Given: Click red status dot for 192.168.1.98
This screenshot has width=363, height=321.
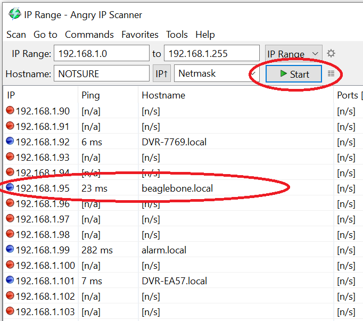Looking at the screenshot, I should (x=10, y=234).
